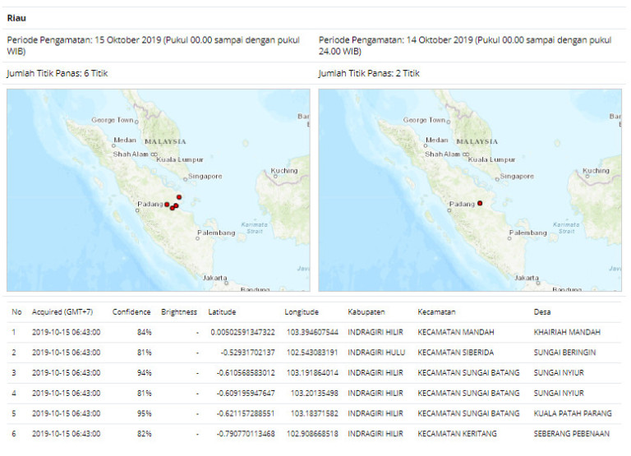Select the Latitude column header
The width and height of the screenshot is (631, 456).
tap(222, 312)
